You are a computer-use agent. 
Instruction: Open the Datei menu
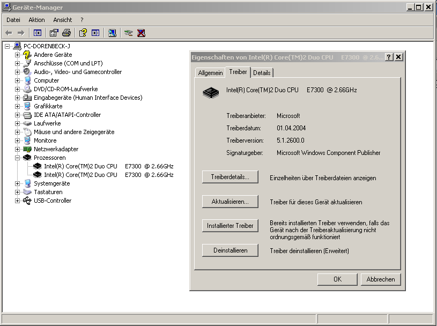pyautogui.click(x=13, y=20)
